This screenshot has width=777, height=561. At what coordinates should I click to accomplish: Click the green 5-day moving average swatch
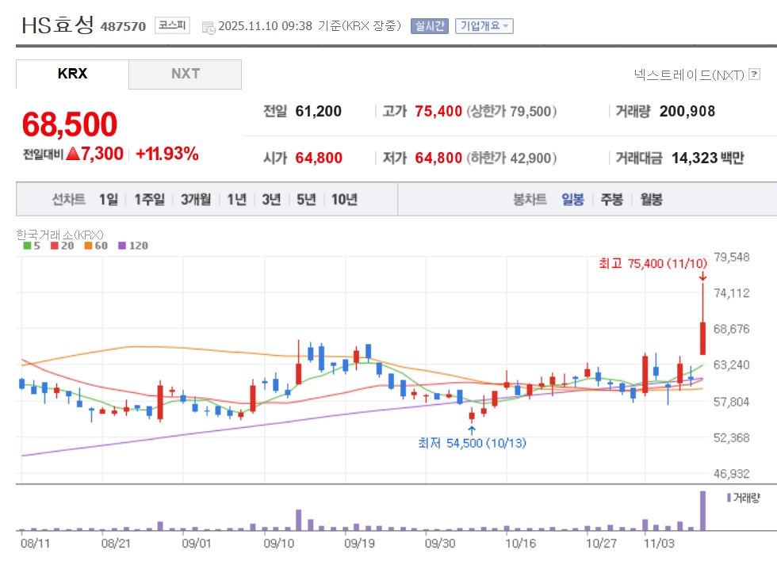[28, 246]
